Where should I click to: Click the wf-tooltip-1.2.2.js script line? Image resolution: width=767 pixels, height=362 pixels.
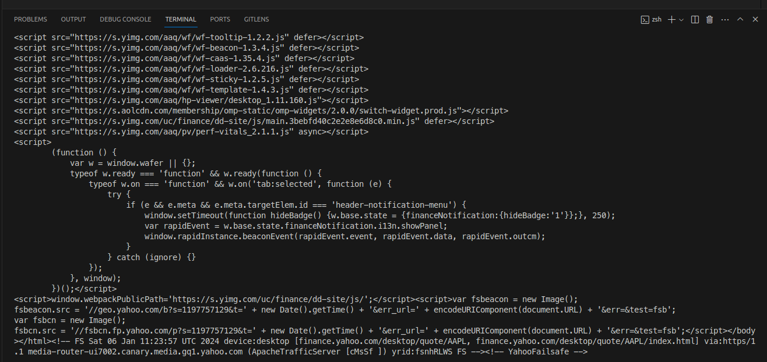(x=189, y=37)
